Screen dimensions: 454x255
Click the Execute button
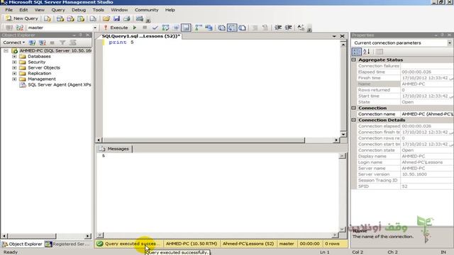(x=116, y=28)
